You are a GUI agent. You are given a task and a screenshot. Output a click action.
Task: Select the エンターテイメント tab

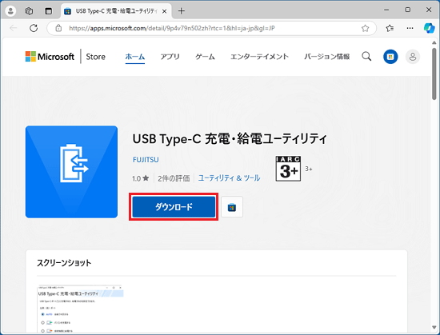pyautogui.click(x=259, y=57)
